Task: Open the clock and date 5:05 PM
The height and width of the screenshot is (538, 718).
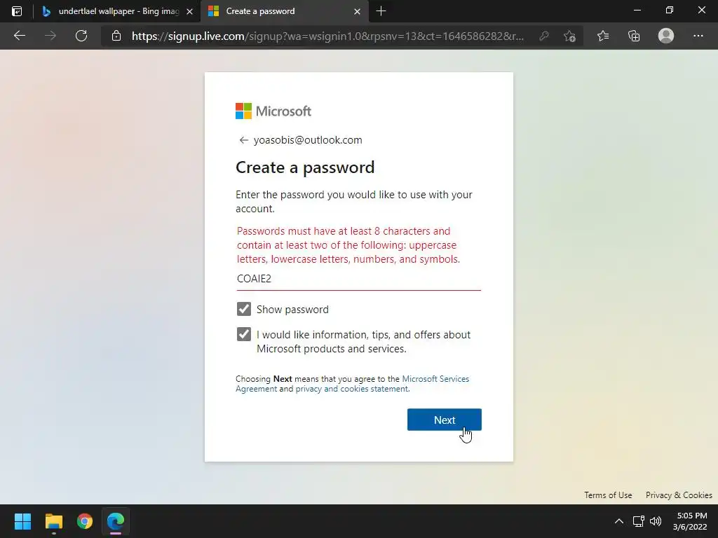Action: 690,521
